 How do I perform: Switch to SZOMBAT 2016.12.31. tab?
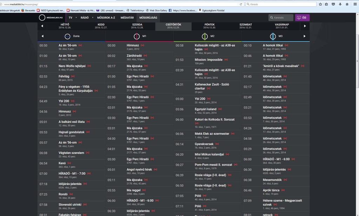point(246,26)
